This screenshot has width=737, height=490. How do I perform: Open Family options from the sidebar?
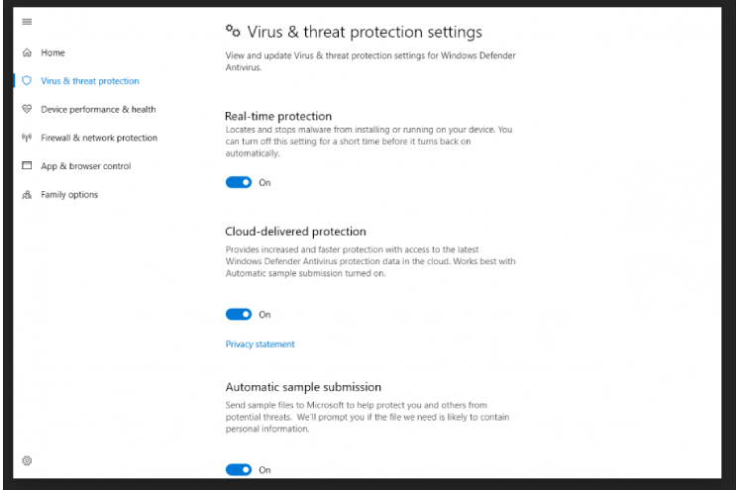68,195
